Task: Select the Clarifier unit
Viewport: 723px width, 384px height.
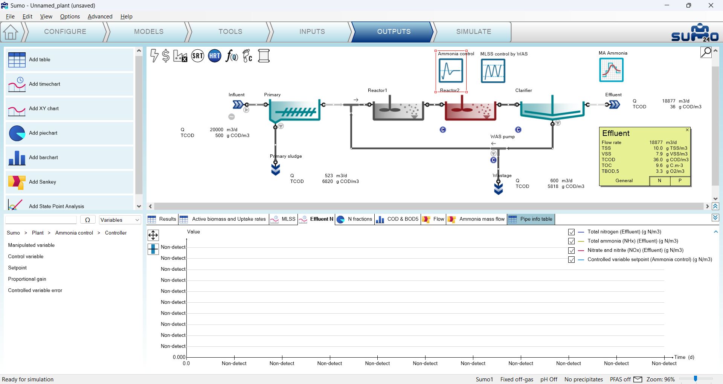Action: (552, 108)
